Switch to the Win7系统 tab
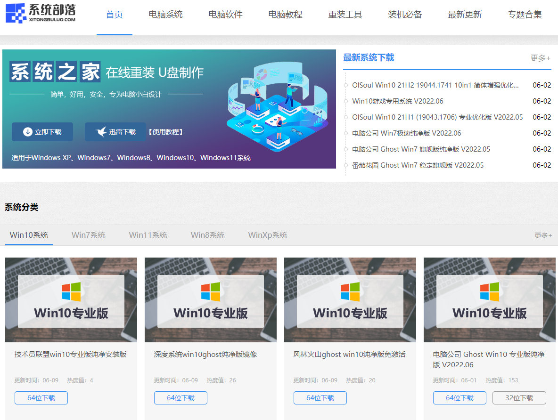Screen dimensions: 558x420 (x=88, y=235)
